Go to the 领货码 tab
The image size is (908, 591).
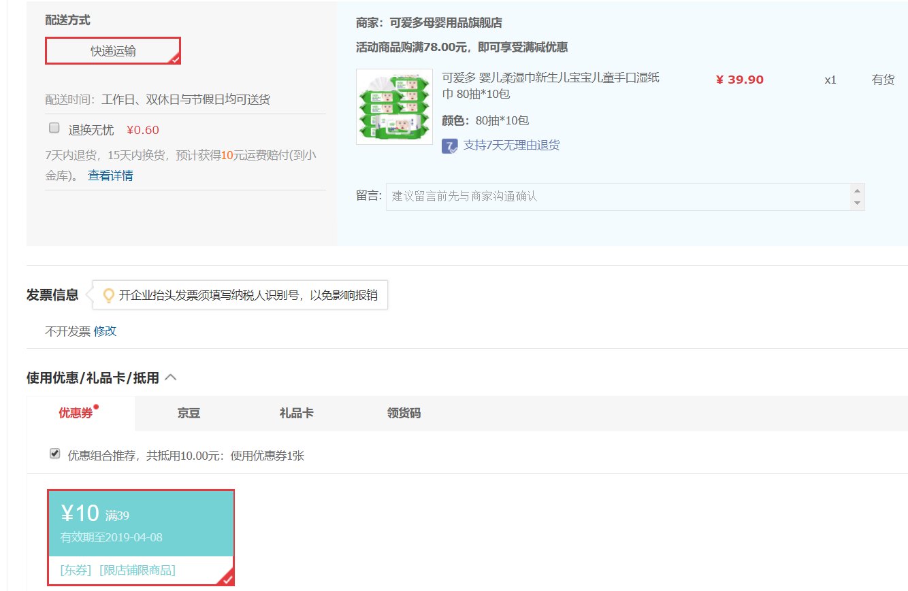coord(404,413)
